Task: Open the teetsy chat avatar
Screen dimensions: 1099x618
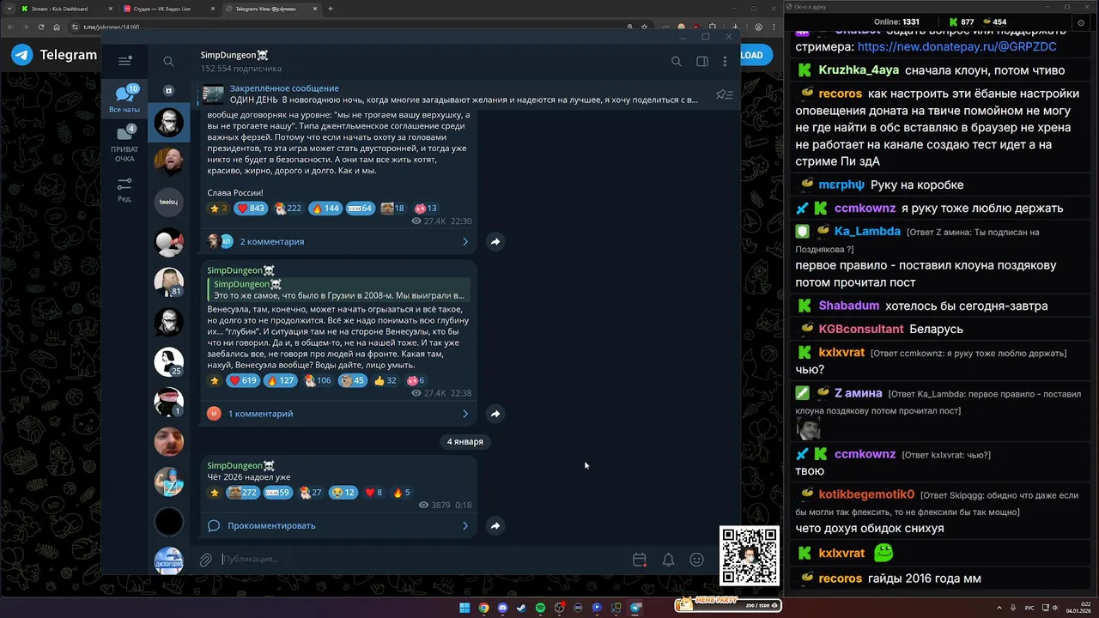Action: tap(168, 202)
